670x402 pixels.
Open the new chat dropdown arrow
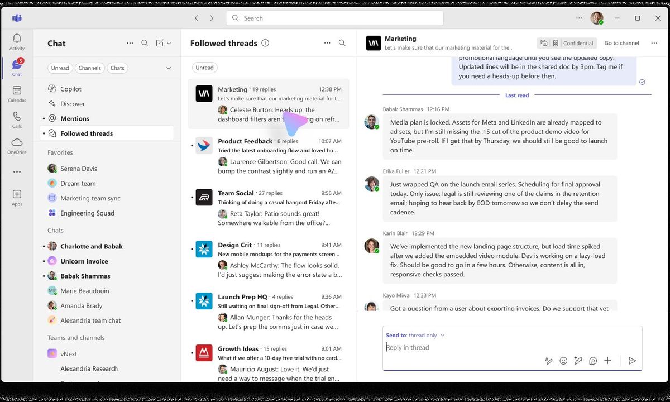pyautogui.click(x=169, y=43)
